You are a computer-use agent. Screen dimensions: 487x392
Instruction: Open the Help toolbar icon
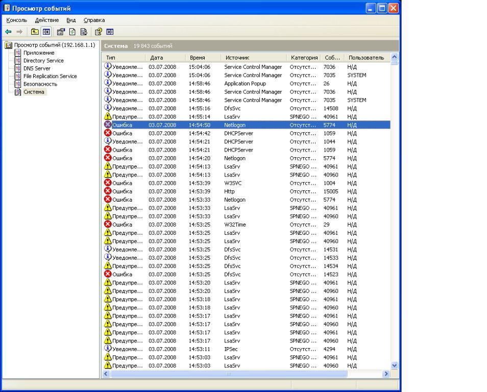99,32
